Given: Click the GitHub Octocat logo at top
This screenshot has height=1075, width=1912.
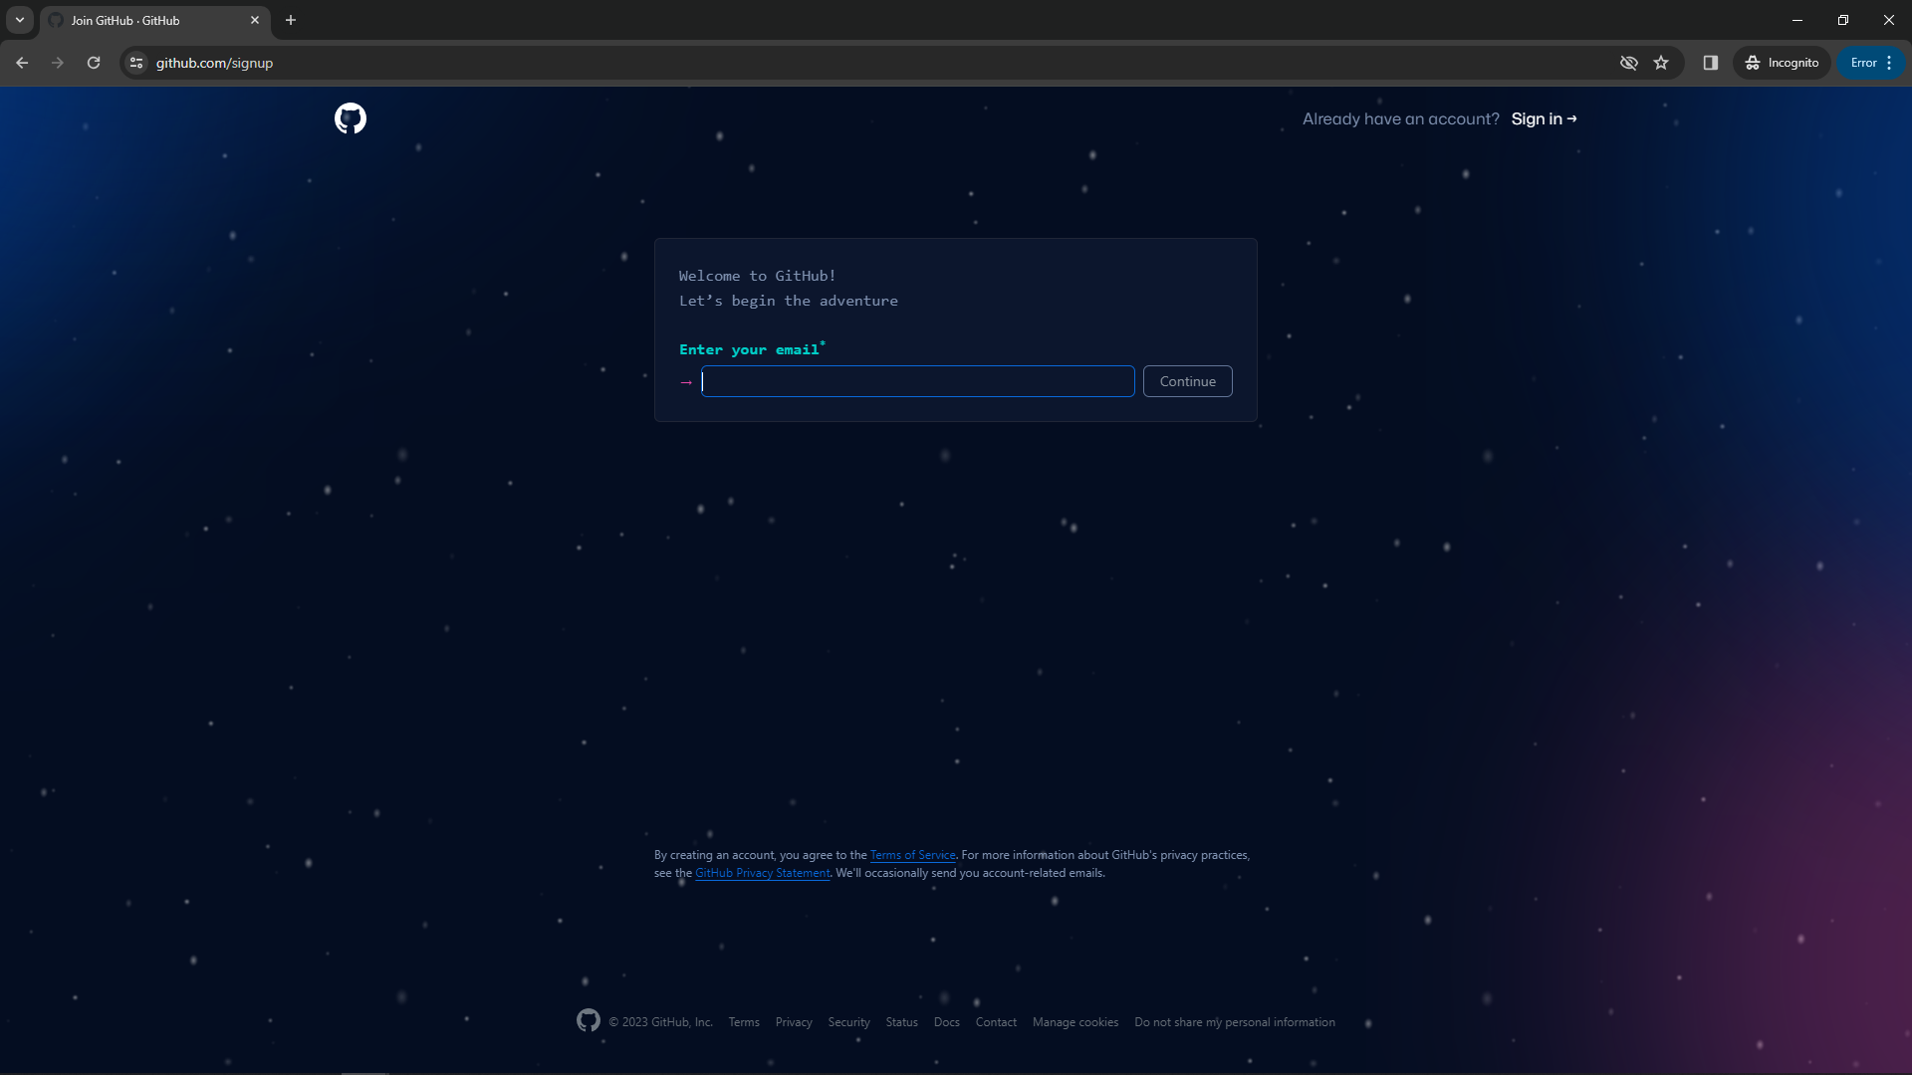Looking at the screenshot, I should tap(351, 118).
